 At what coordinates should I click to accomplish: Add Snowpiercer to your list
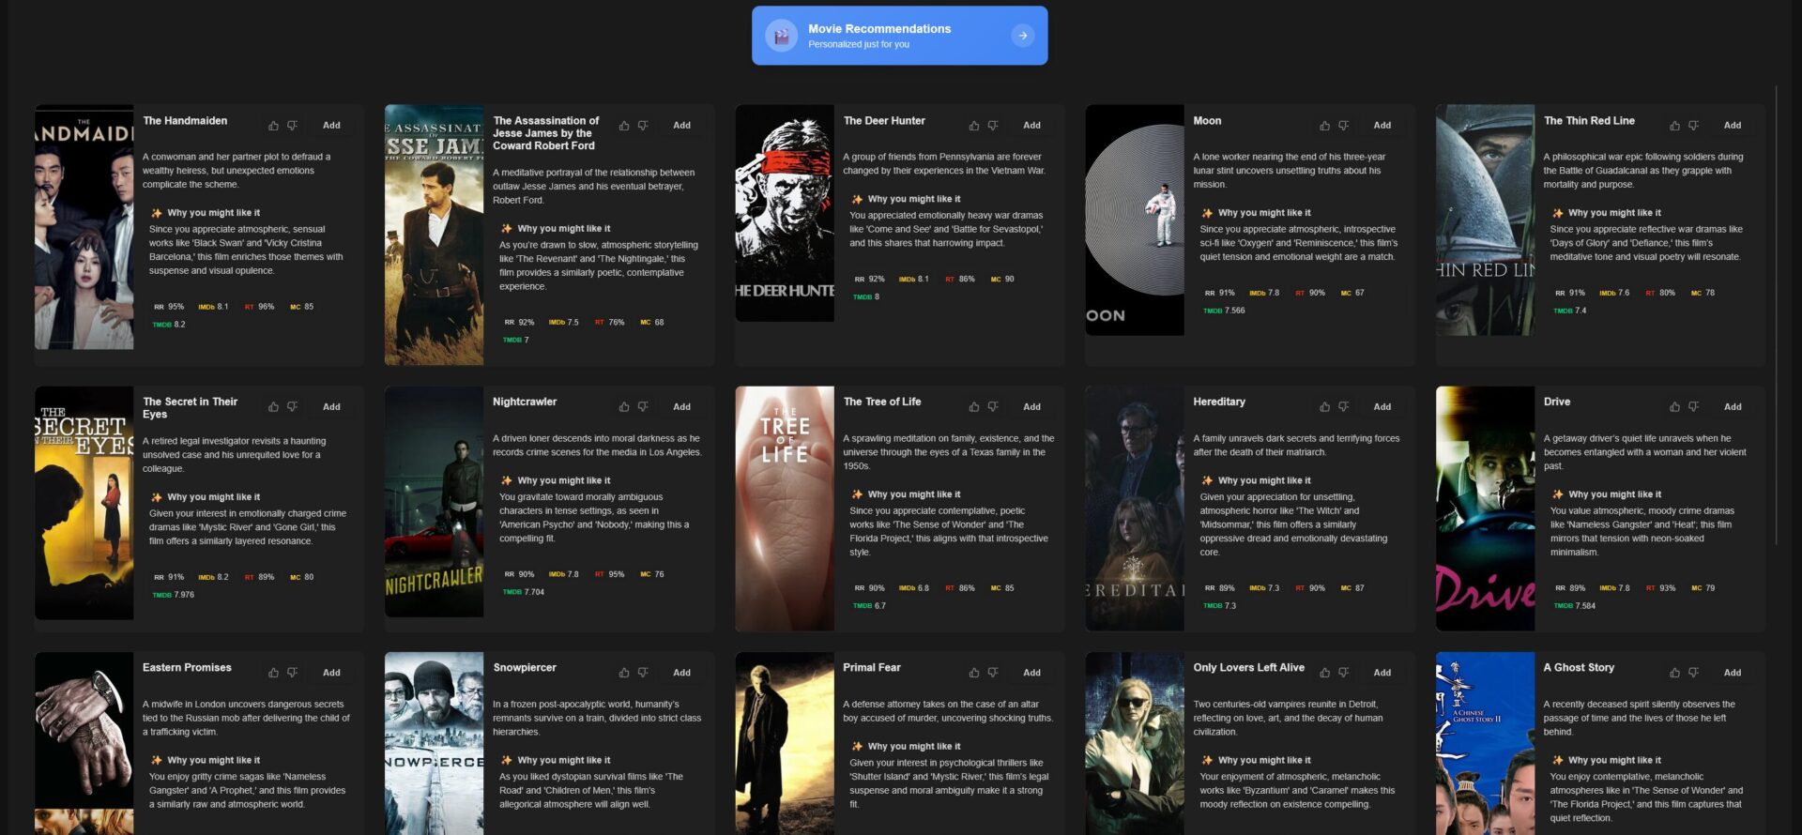coord(681,673)
